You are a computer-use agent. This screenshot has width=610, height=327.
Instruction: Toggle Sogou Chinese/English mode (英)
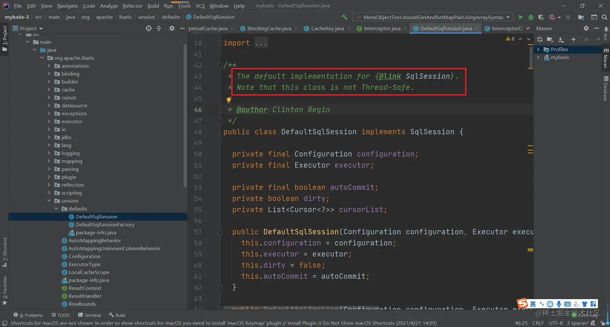tap(533, 304)
